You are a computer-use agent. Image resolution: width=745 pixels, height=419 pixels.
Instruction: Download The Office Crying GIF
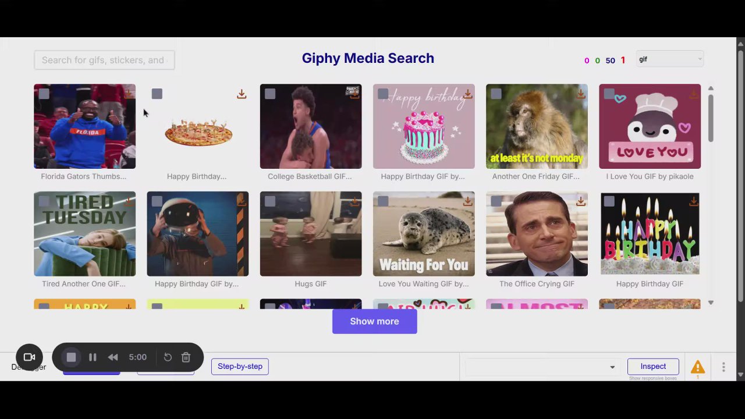coord(580,201)
